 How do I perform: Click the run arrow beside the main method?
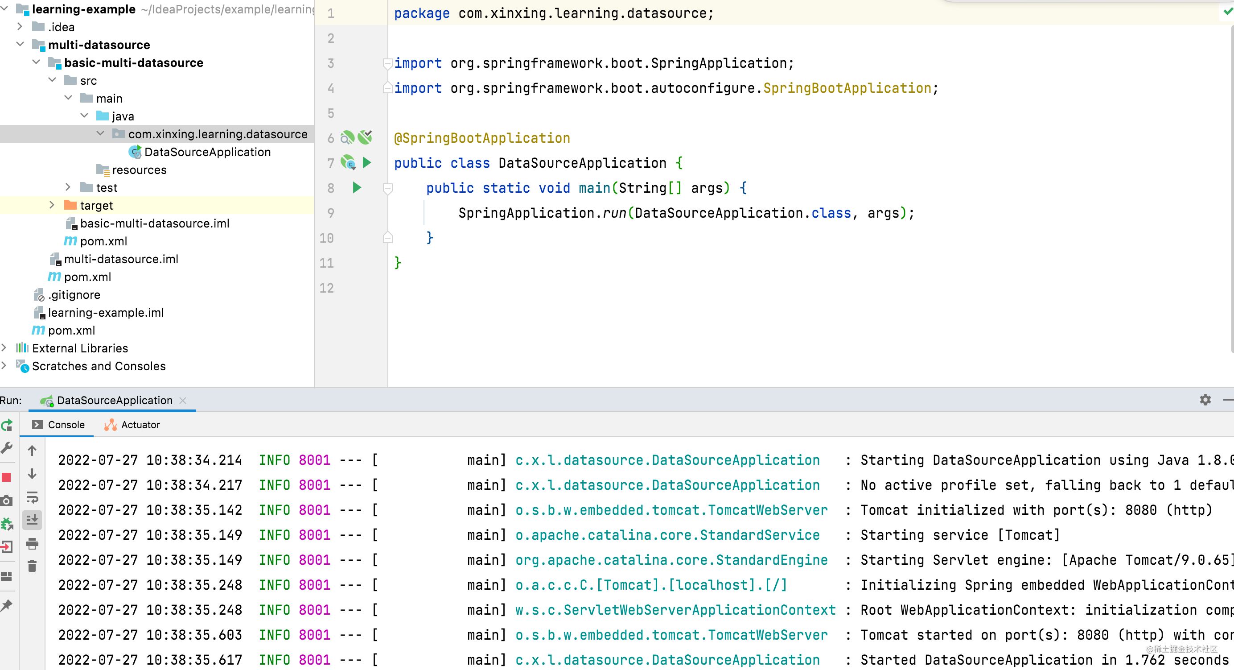point(357,187)
